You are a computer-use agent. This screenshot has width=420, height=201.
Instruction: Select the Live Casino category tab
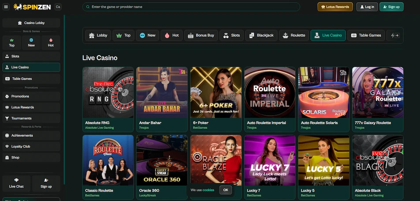(x=328, y=35)
